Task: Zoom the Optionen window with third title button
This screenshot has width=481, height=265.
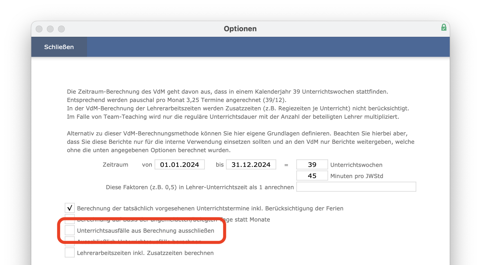Action: point(61,29)
